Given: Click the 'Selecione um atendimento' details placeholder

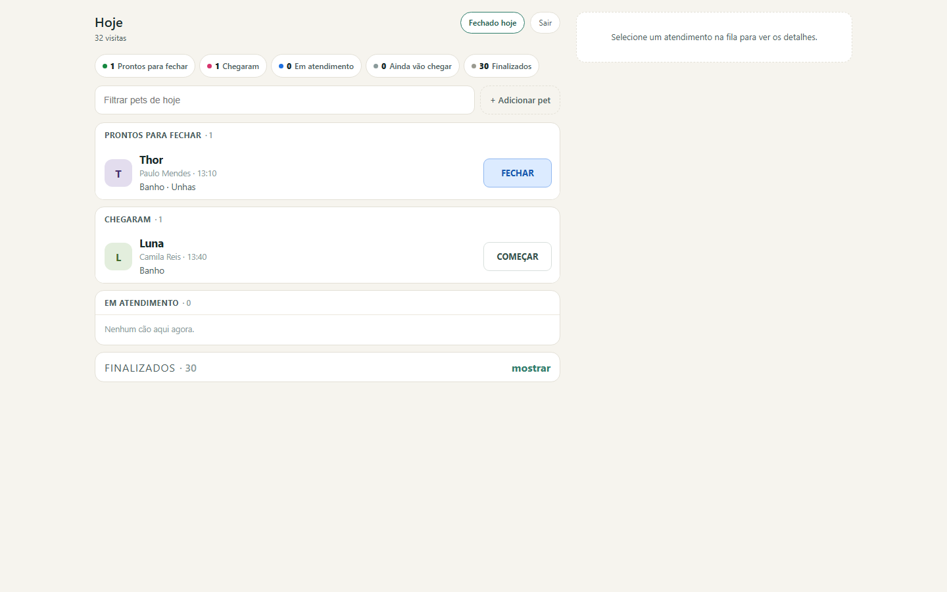Looking at the screenshot, I should coord(714,37).
